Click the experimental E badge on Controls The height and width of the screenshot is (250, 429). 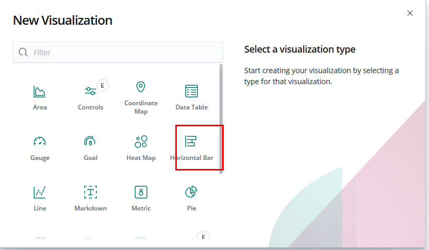[102, 86]
